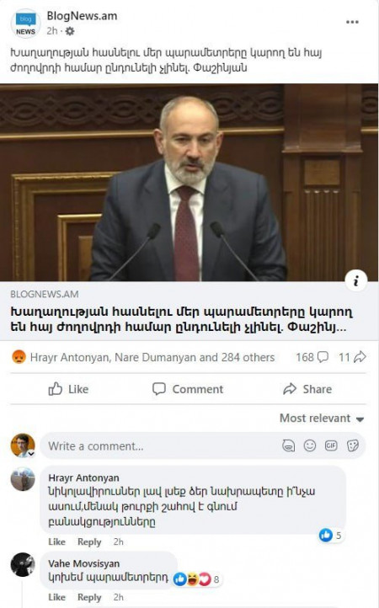This screenshot has height=608, width=379.
Task: Switch commenting identity via avatar arrow
Action: (31, 454)
